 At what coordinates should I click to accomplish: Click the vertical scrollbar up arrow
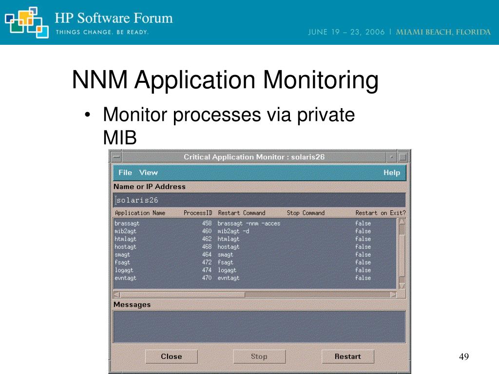point(402,222)
